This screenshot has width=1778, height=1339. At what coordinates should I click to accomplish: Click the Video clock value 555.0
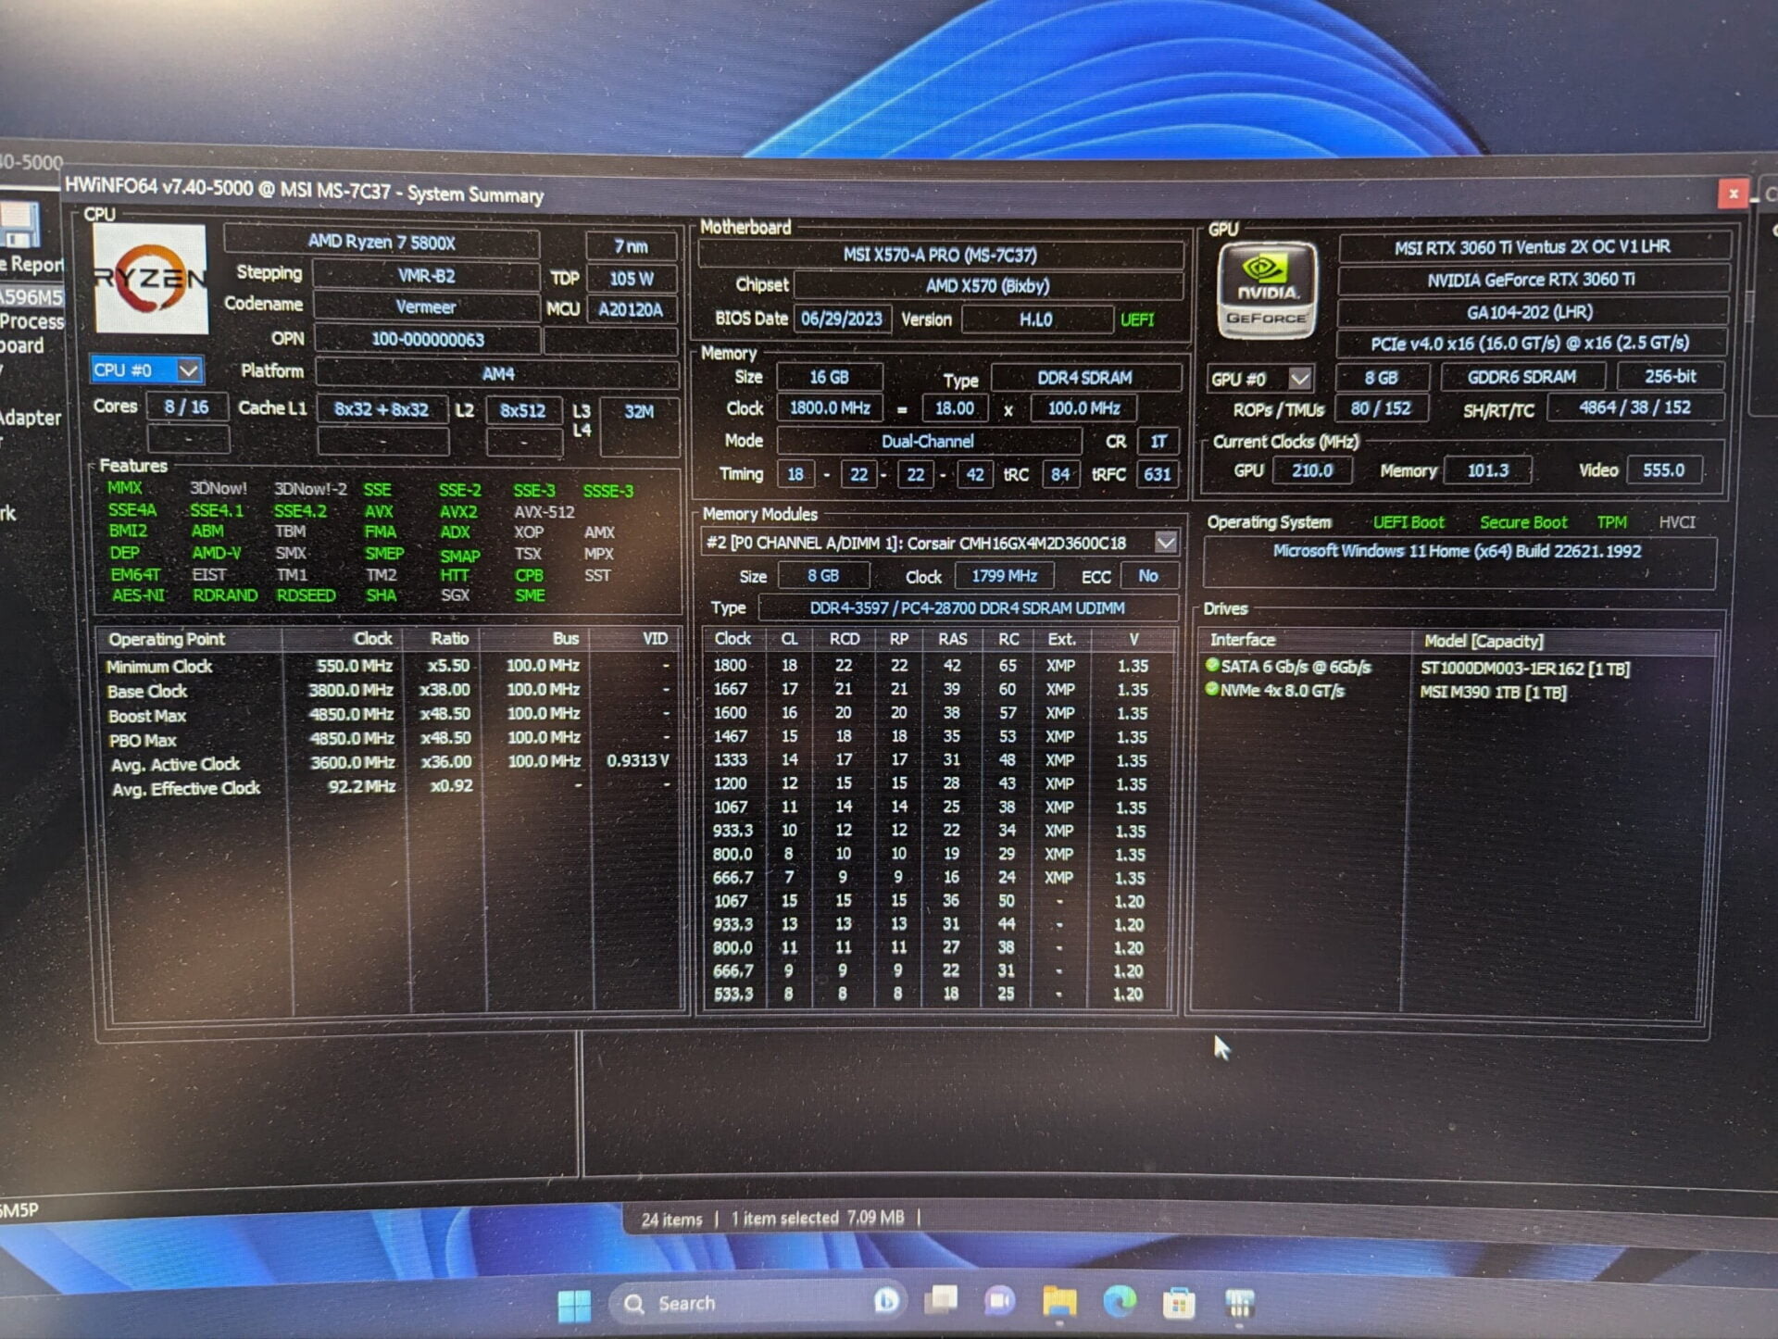pos(1663,470)
